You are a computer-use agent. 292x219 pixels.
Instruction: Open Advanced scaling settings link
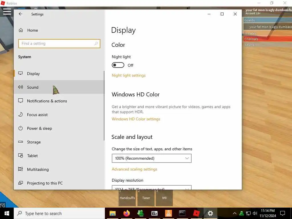coord(135,169)
